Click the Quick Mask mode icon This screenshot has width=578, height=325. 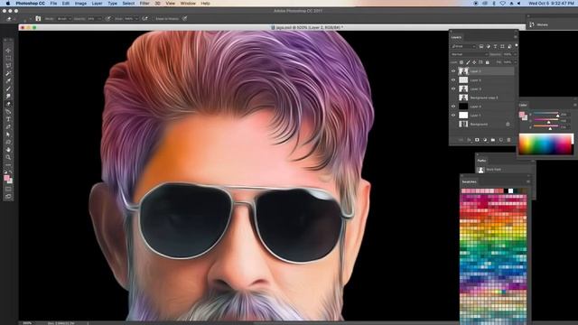click(8, 189)
